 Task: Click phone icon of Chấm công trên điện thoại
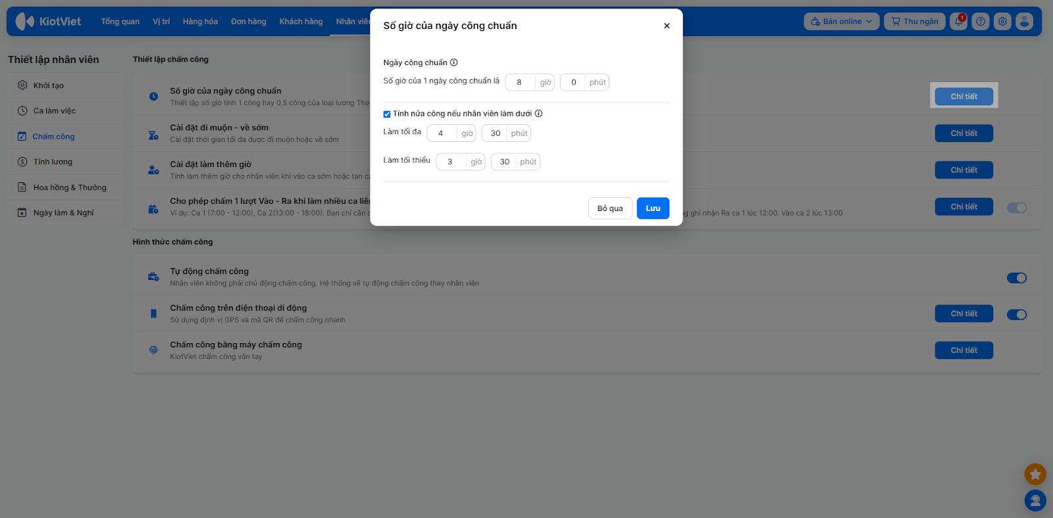(153, 314)
